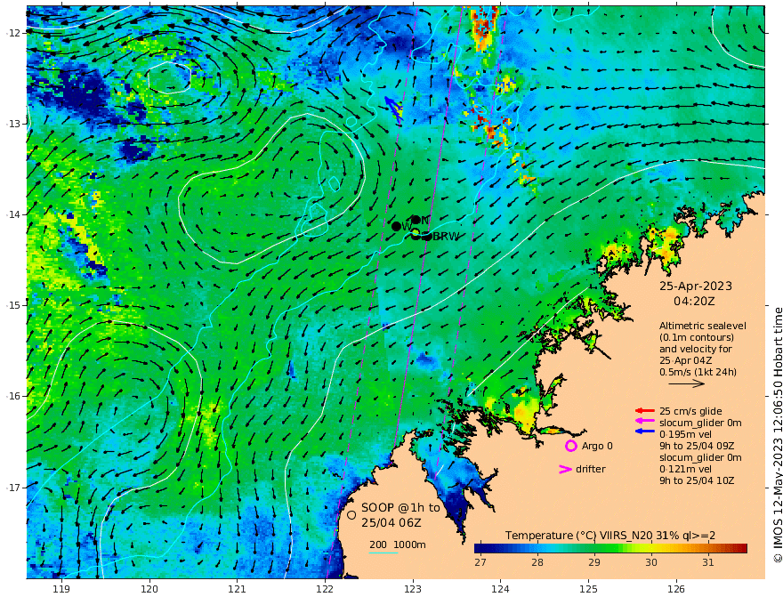The height and width of the screenshot is (605, 783).
Task: Click the blue 0-195m vel legend arrow
Action: click(645, 431)
